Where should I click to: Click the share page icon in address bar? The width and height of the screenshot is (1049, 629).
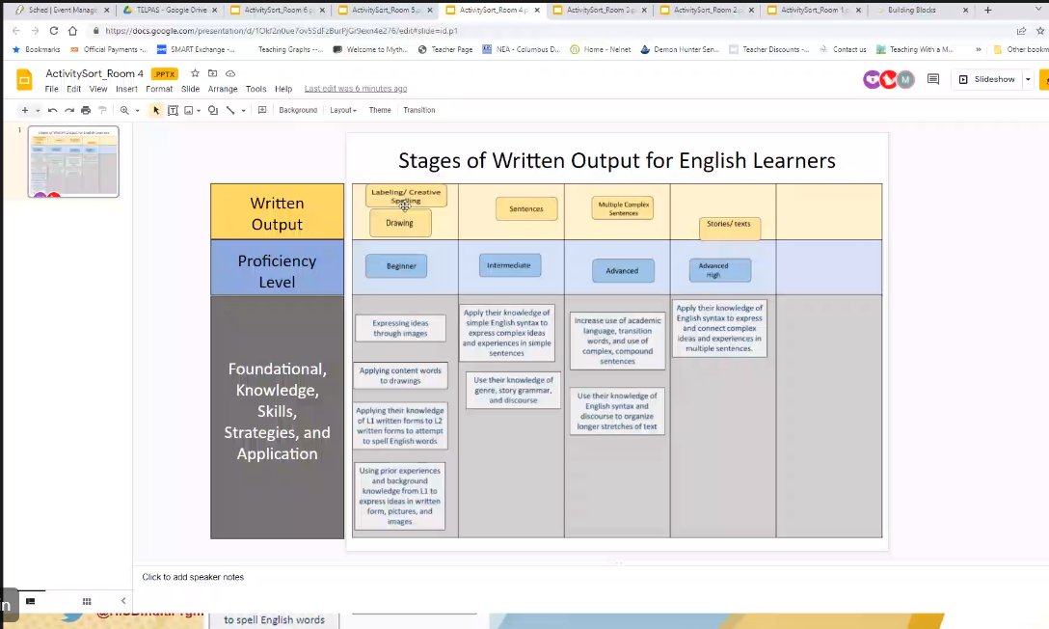click(1021, 31)
